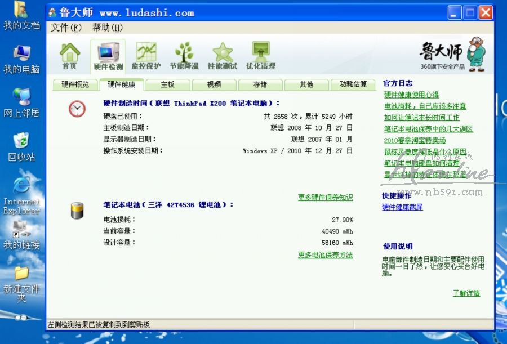
Task: Click the Ludashi title bar icon
Action: (52, 12)
